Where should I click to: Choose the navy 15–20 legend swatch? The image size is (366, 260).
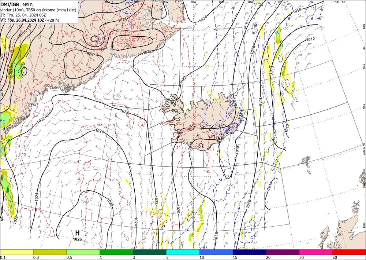pyautogui.click(x=250, y=252)
